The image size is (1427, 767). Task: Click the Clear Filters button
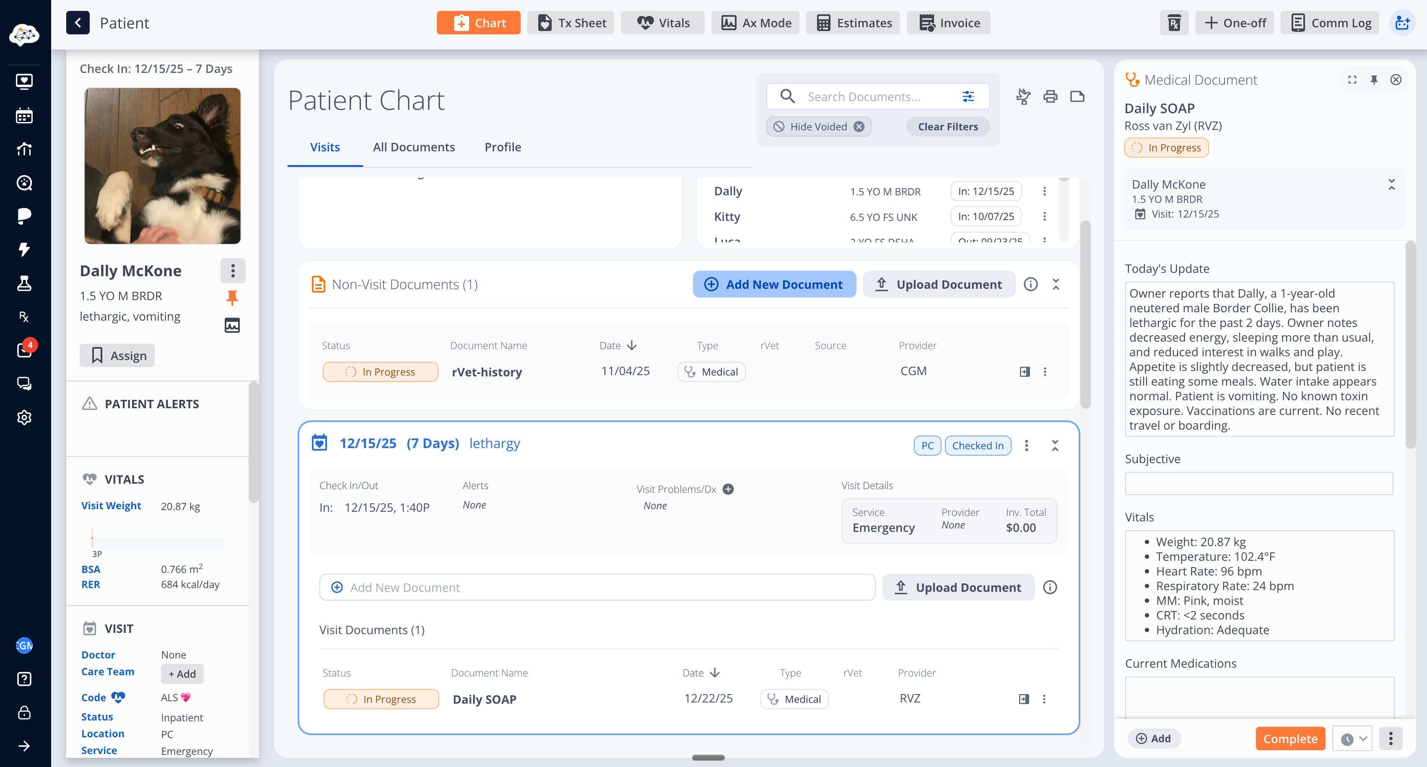click(947, 127)
